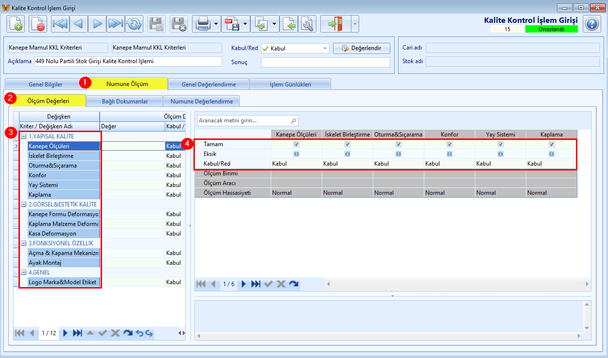Select the Yay Sistemi row in criteria list

coord(64,185)
